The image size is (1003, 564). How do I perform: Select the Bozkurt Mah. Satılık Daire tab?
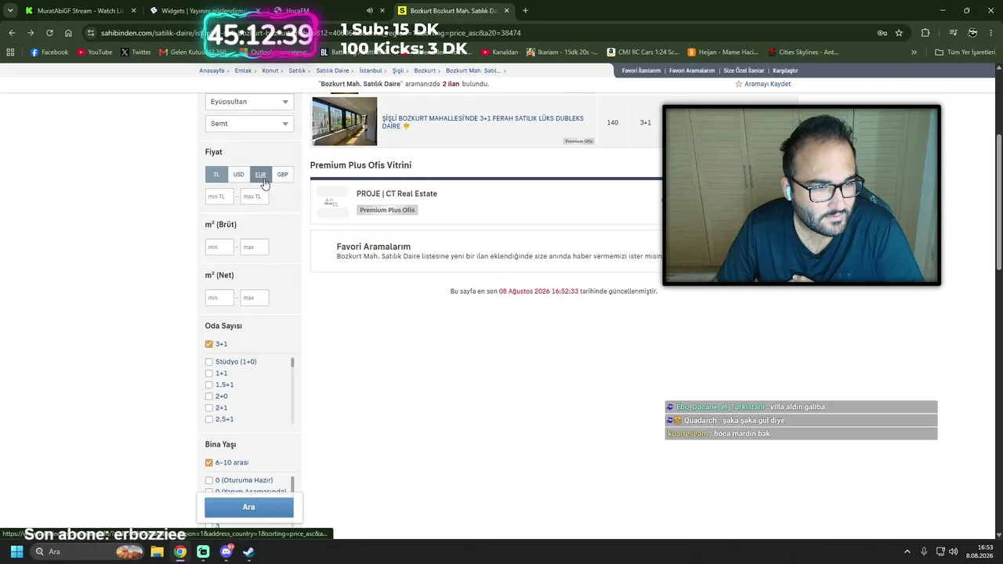click(x=453, y=11)
